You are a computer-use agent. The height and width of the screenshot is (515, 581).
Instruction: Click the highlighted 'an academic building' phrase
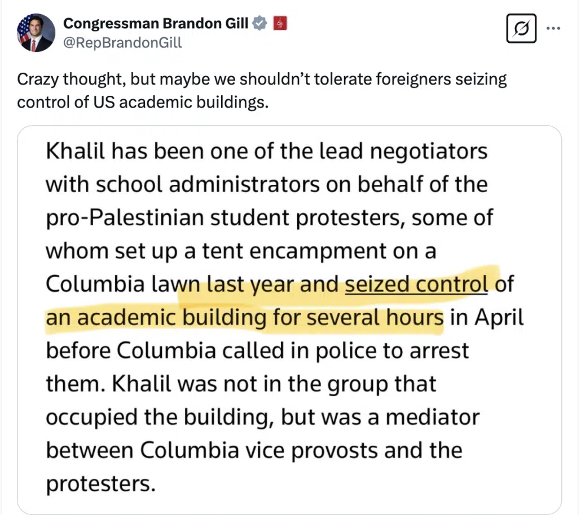(x=156, y=317)
